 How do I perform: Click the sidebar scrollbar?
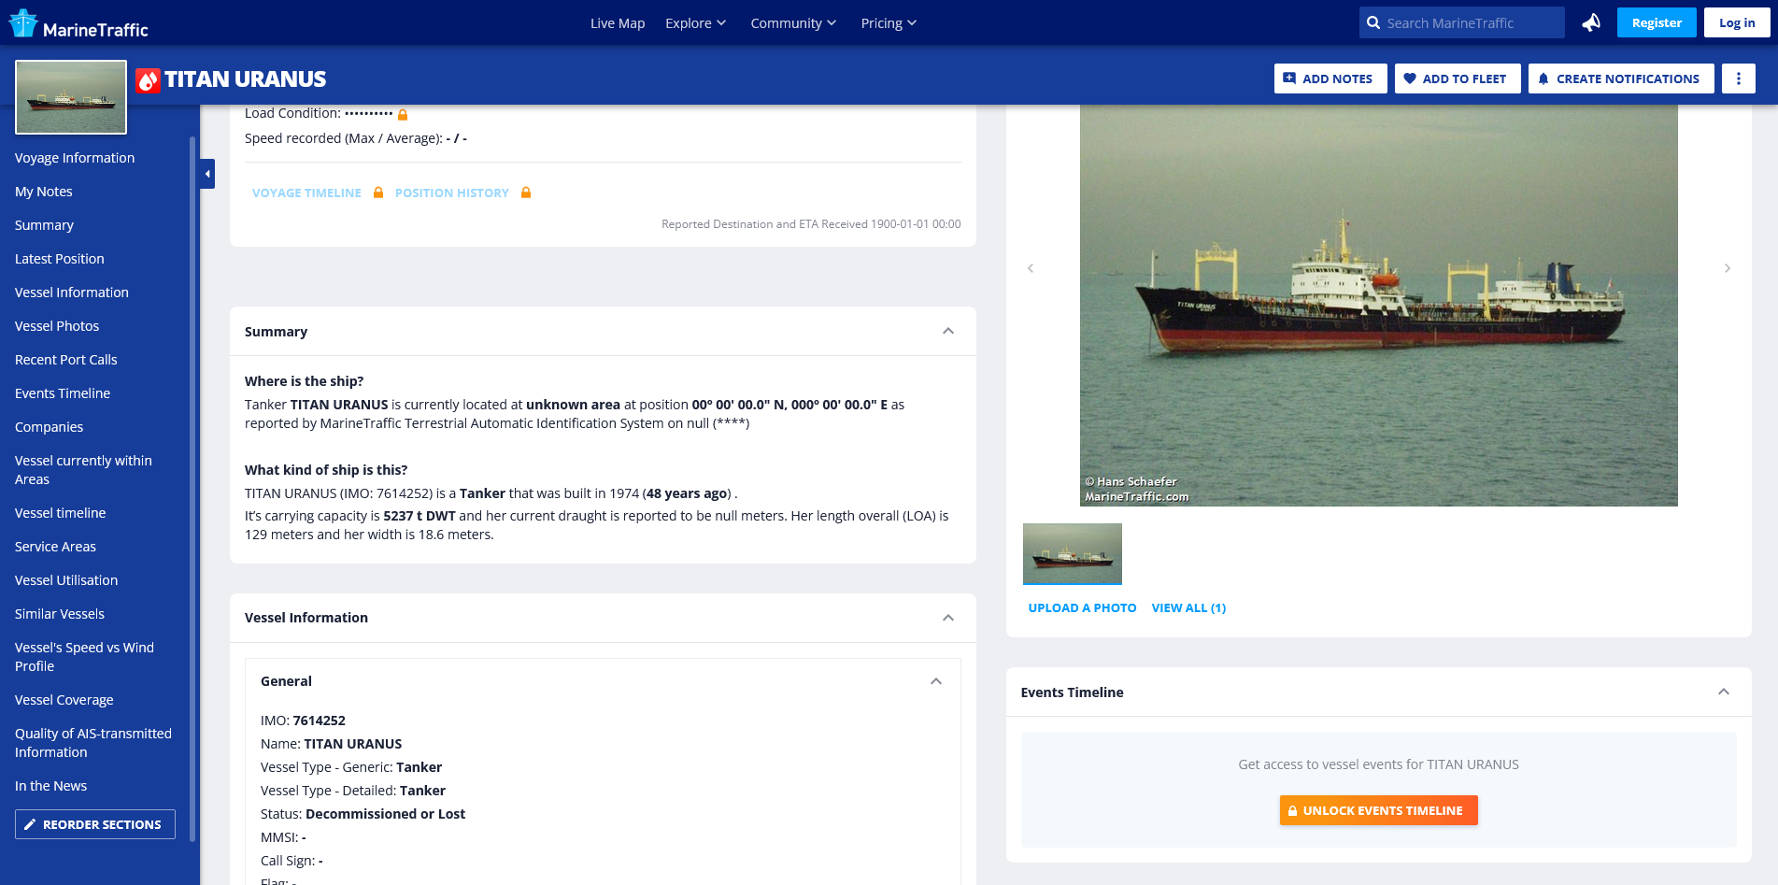(192, 489)
